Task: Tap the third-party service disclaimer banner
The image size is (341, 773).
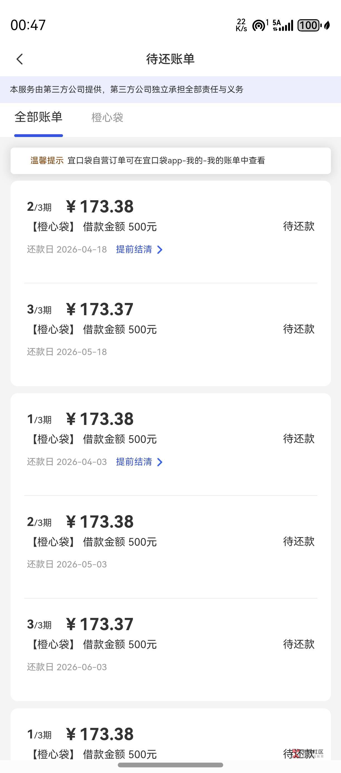Action: pos(170,89)
